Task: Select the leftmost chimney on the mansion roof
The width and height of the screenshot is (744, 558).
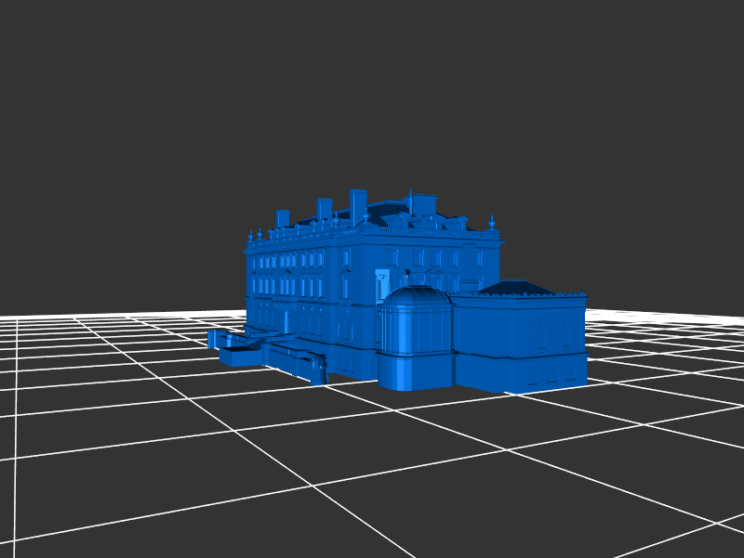Action: click(x=283, y=218)
